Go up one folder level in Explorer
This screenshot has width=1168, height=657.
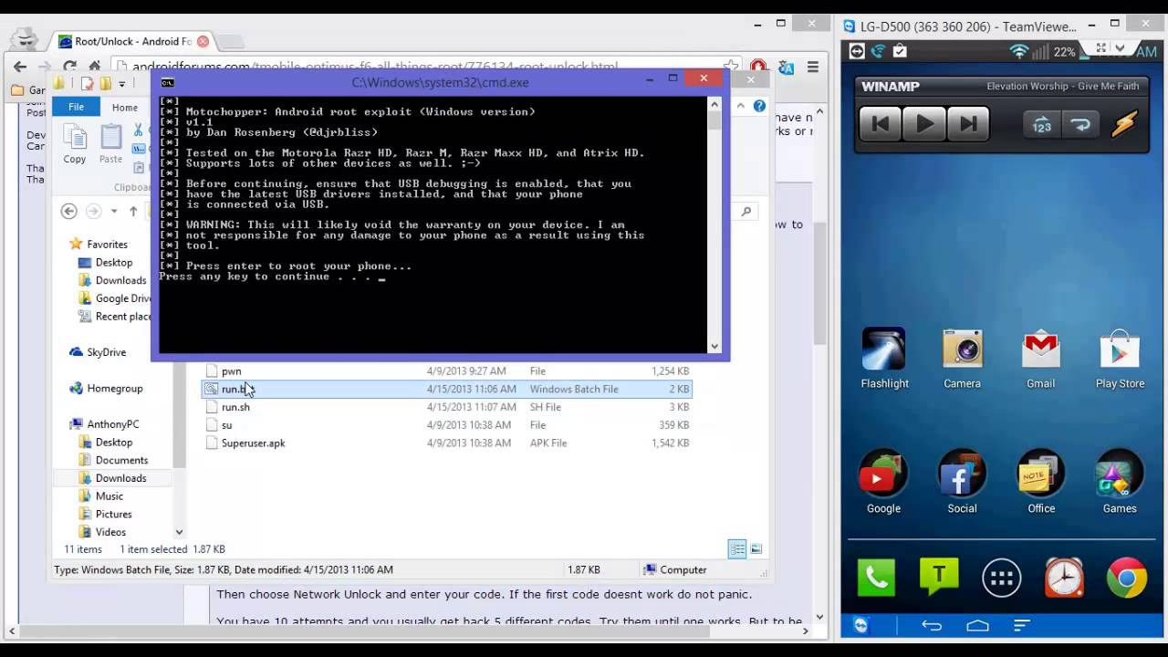pyautogui.click(x=133, y=211)
